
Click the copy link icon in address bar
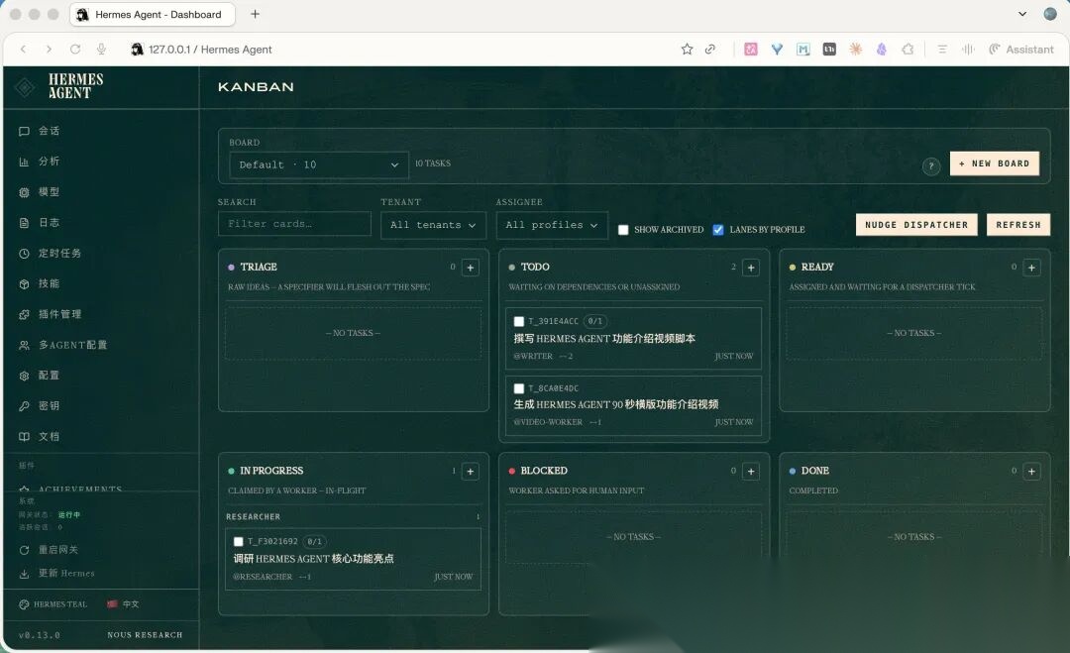[x=710, y=50]
